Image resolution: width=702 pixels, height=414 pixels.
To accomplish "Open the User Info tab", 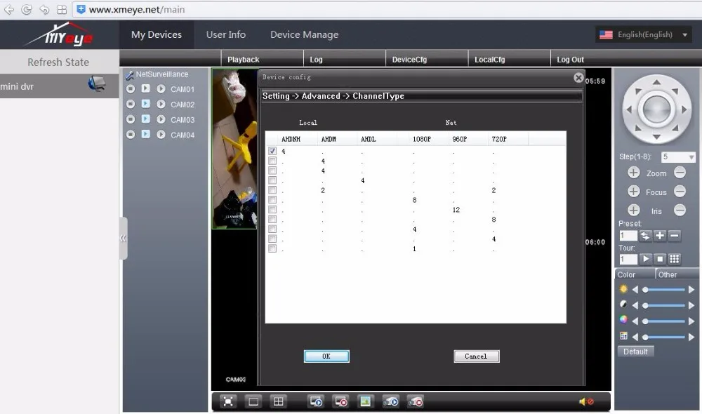I will [225, 34].
